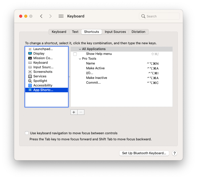Switch to the Input Sources tab
This screenshot has height=179, width=197.
[115, 32]
